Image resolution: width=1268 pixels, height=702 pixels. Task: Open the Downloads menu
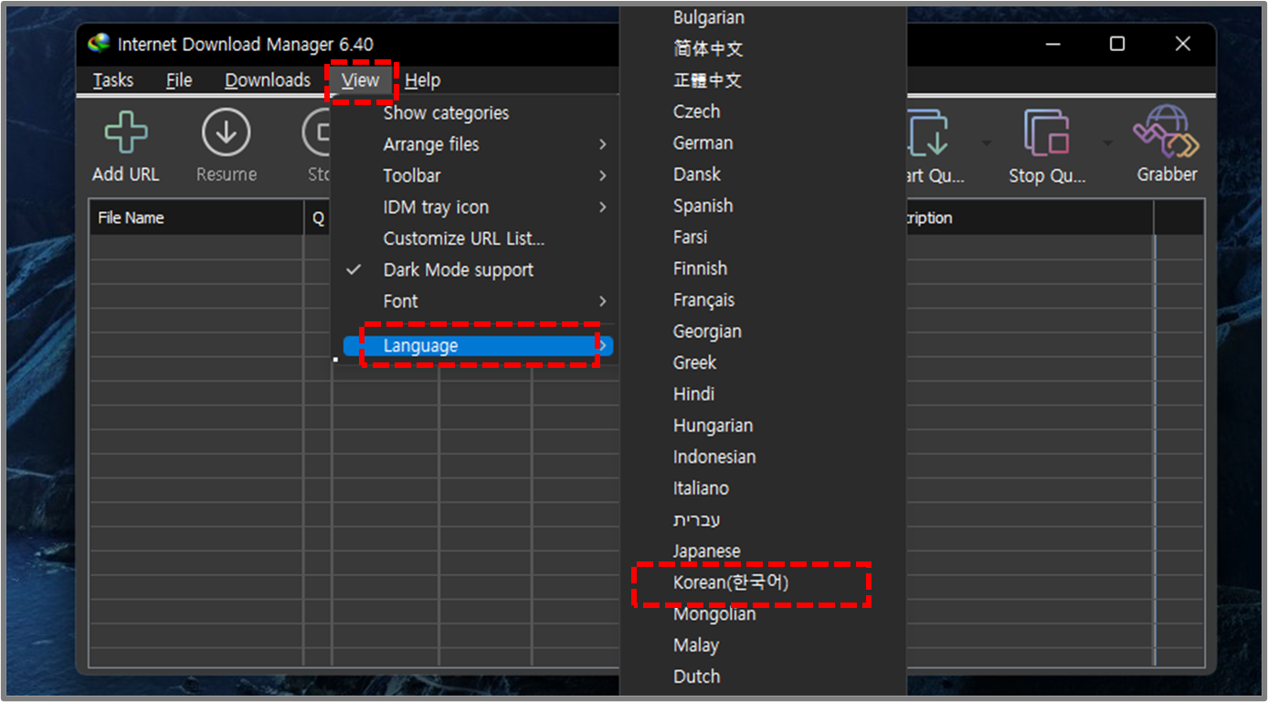(268, 80)
